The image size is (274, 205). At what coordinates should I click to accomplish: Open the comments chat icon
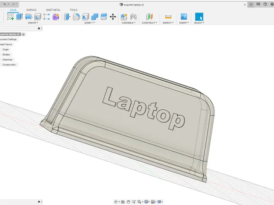[x=258, y=4]
